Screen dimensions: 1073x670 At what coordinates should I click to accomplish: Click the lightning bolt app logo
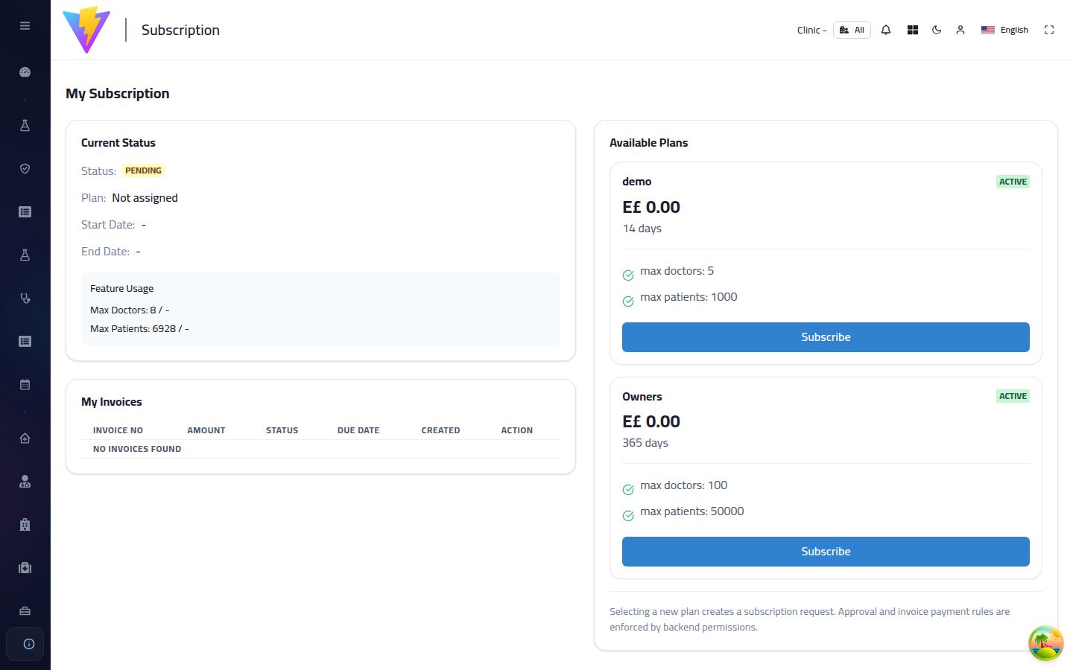point(86,30)
